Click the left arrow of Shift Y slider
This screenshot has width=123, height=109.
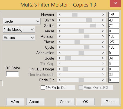point(60,26)
